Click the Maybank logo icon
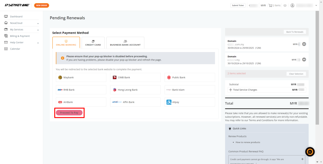 pos(60,78)
